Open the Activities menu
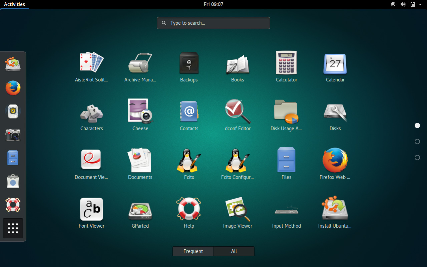The image size is (427, 267). click(14, 4)
